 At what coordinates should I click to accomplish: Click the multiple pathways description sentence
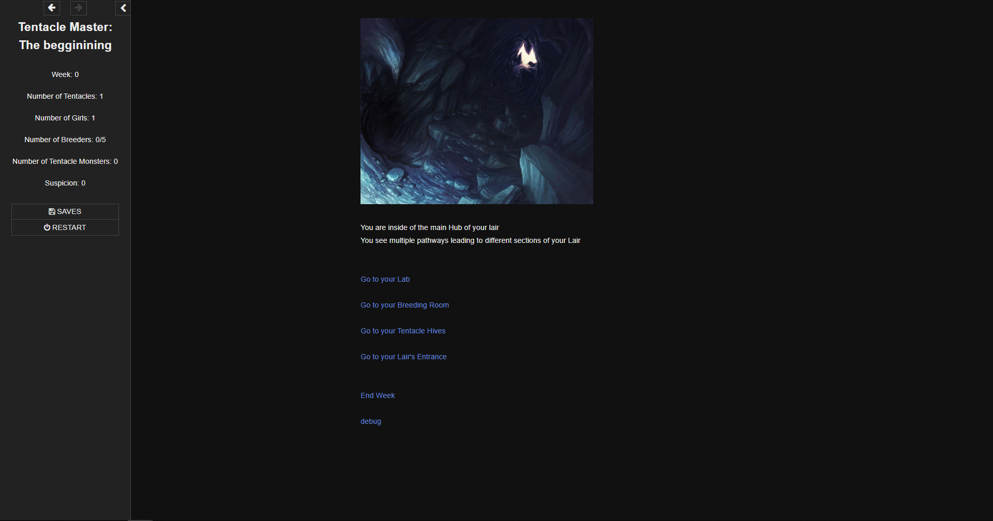point(471,240)
